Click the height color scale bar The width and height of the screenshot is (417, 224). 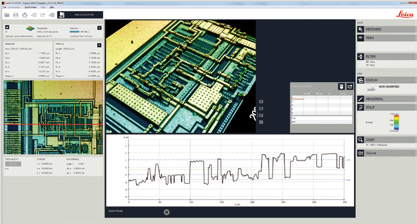click(x=397, y=123)
